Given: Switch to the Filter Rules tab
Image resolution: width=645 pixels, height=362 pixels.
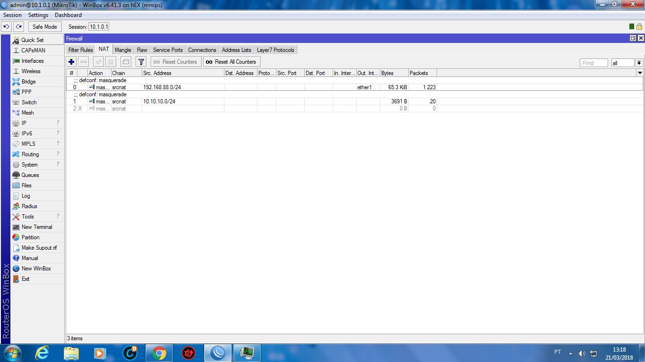Looking at the screenshot, I should tap(81, 50).
